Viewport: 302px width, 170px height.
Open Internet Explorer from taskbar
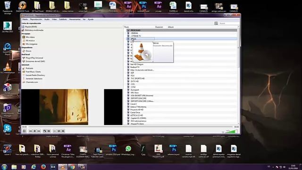click(x=34, y=167)
